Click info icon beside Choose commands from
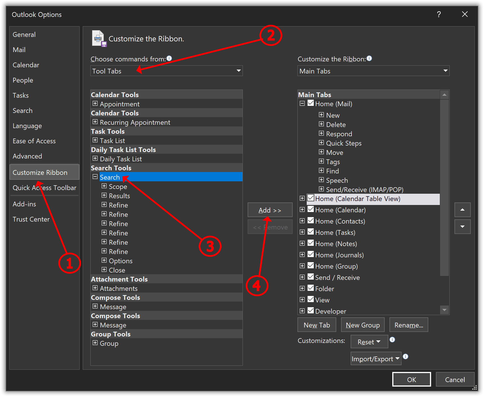Image resolution: width=484 pixels, height=397 pixels. click(x=169, y=58)
